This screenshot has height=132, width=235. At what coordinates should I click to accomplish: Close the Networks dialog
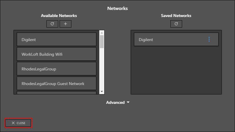click(18, 123)
